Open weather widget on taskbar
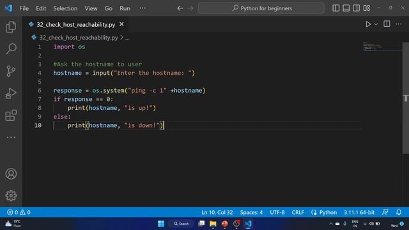Viewport: 409px width, 230px height. [x=13, y=224]
